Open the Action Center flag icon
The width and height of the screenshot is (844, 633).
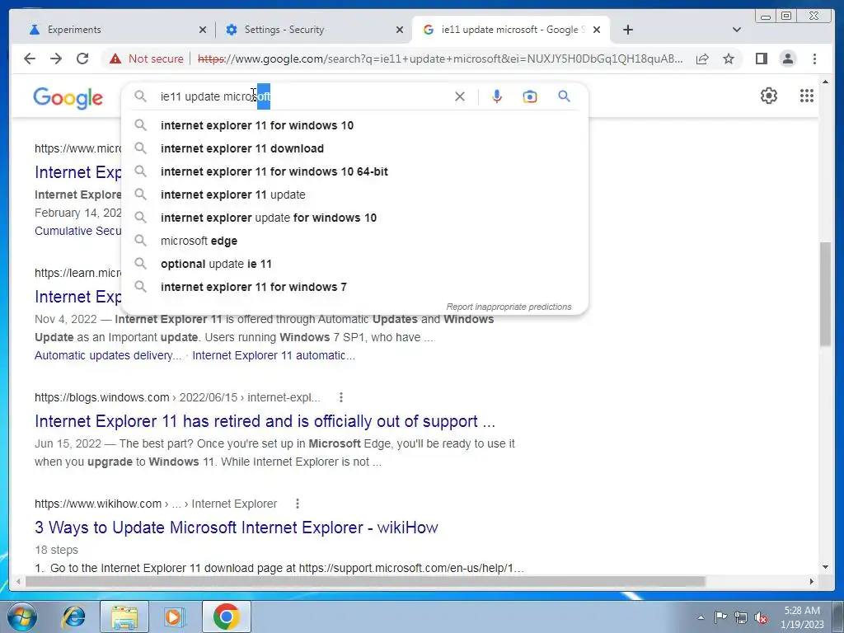click(720, 617)
